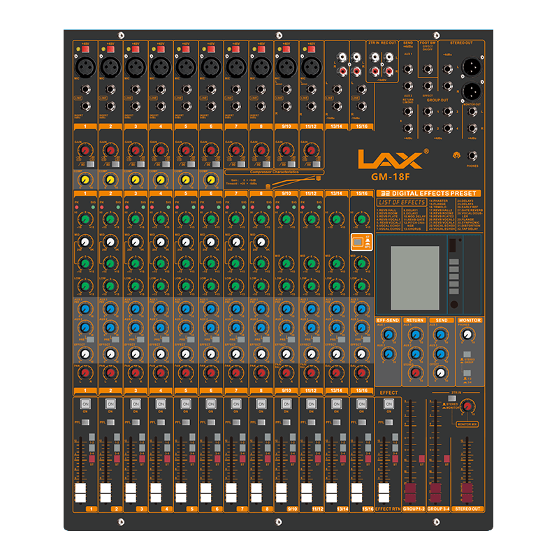This screenshot has width=559, height=559.
Task: Enable PFL on channel 6
Action: pos(212,423)
